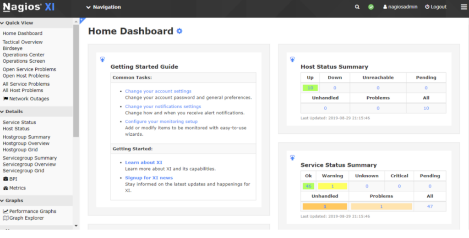Open the hamburger menu icon at top right
The height and width of the screenshot is (238, 469).
(464, 7)
